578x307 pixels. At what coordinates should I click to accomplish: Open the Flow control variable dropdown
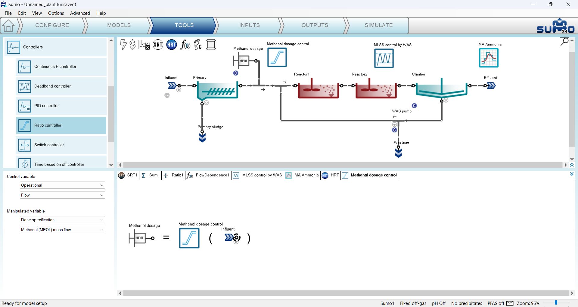click(62, 195)
